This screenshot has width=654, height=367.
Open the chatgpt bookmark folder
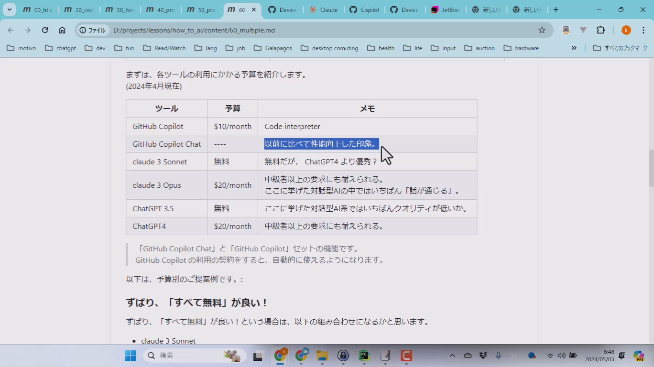click(x=60, y=48)
